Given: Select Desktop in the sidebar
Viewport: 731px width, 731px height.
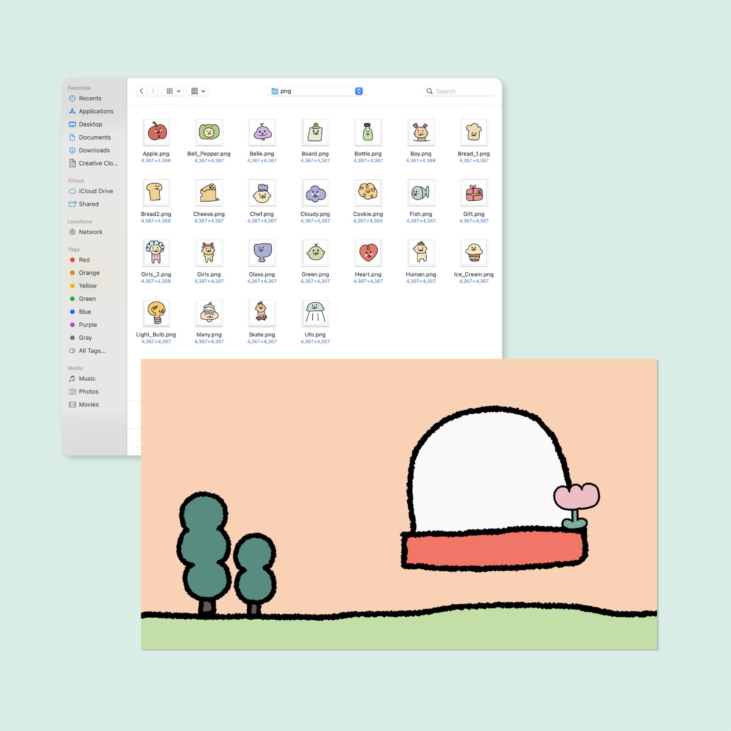Looking at the screenshot, I should [86, 125].
